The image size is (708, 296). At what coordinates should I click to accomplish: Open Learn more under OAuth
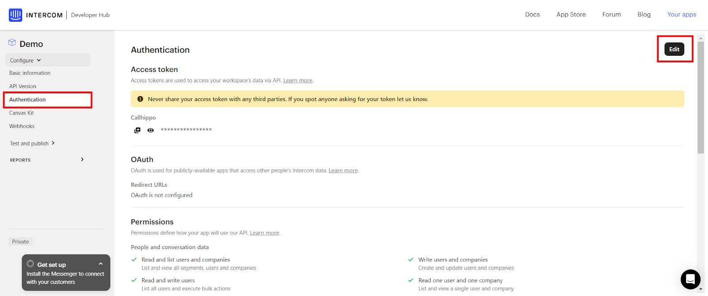343,170
